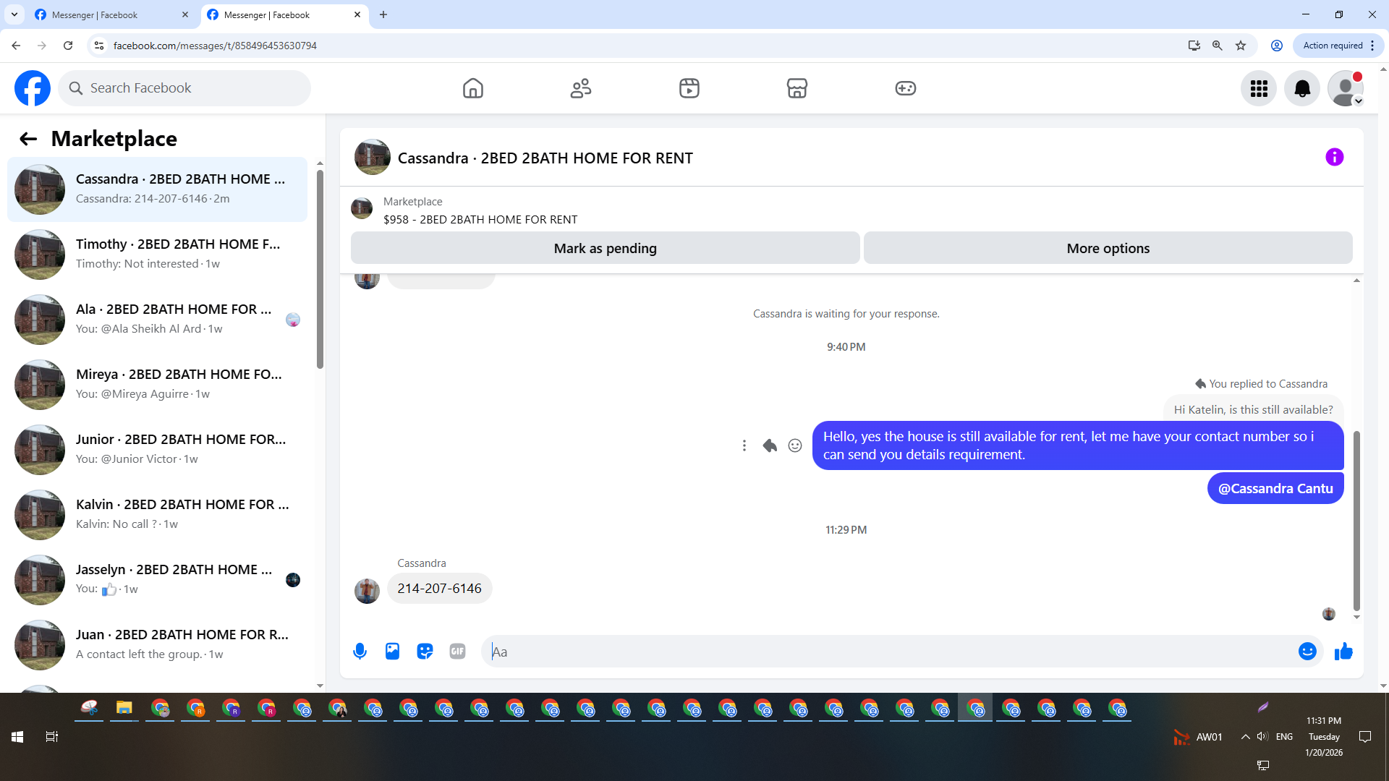Open conversation header Cassandra listing title

point(545,158)
